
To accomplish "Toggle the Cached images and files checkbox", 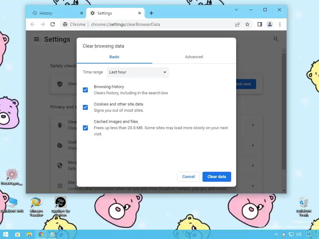I will [x=85, y=128].
